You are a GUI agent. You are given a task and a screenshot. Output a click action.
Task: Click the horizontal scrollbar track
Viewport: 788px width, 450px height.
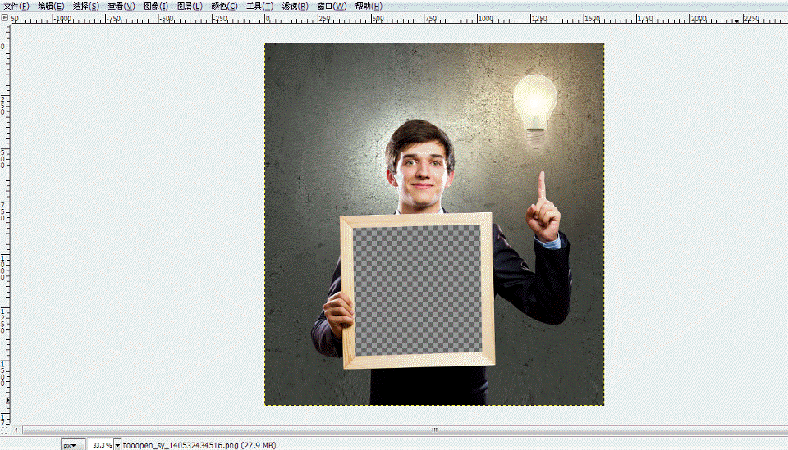click(x=405, y=430)
